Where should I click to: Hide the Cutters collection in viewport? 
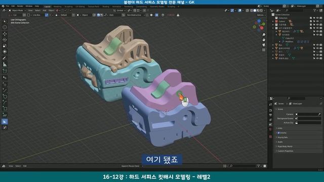coord(317,21)
